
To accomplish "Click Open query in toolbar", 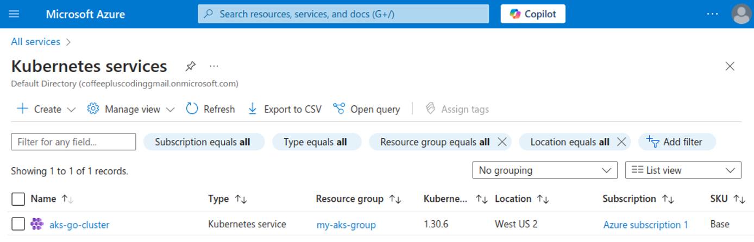I will tap(367, 109).
